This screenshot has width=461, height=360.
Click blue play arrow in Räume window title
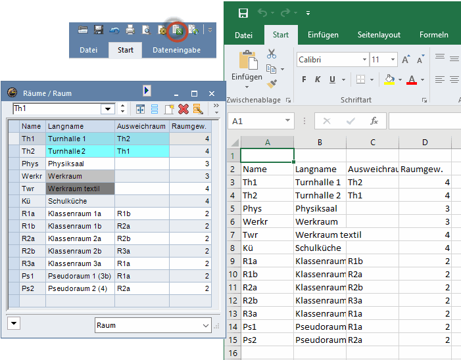pos(147,91)
